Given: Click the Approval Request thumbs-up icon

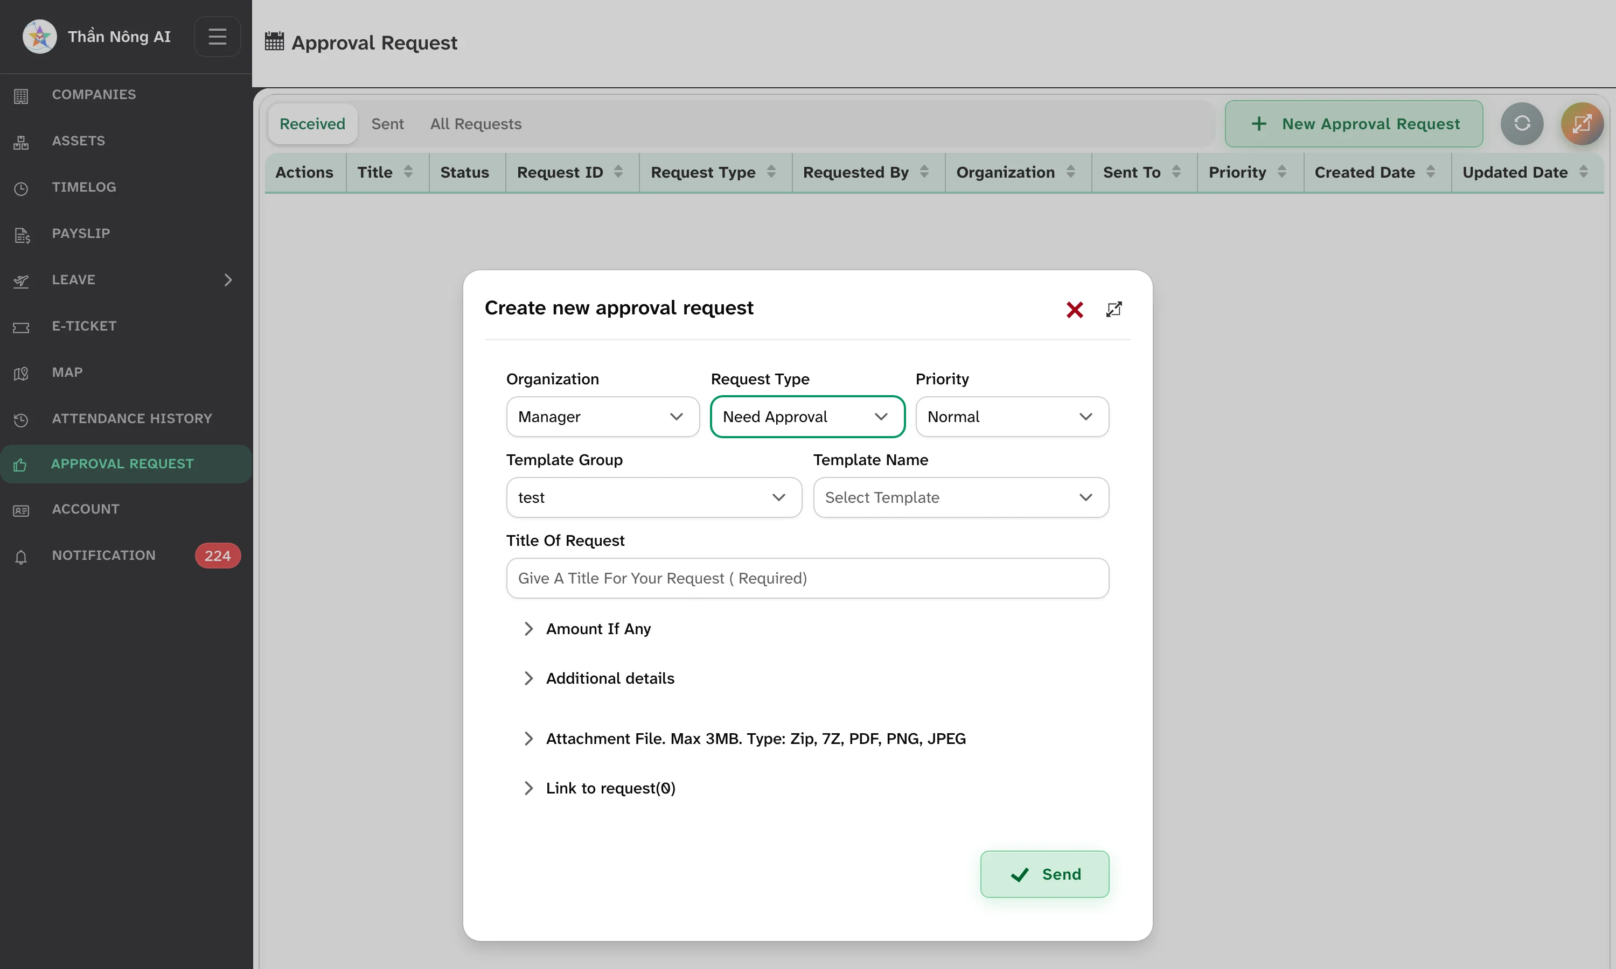Looking at the screenshot, I should [x=20, y=464].
